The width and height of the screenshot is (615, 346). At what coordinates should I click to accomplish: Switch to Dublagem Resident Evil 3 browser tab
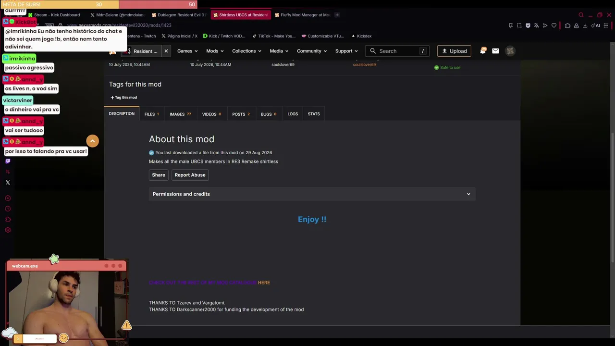(179, 15)
